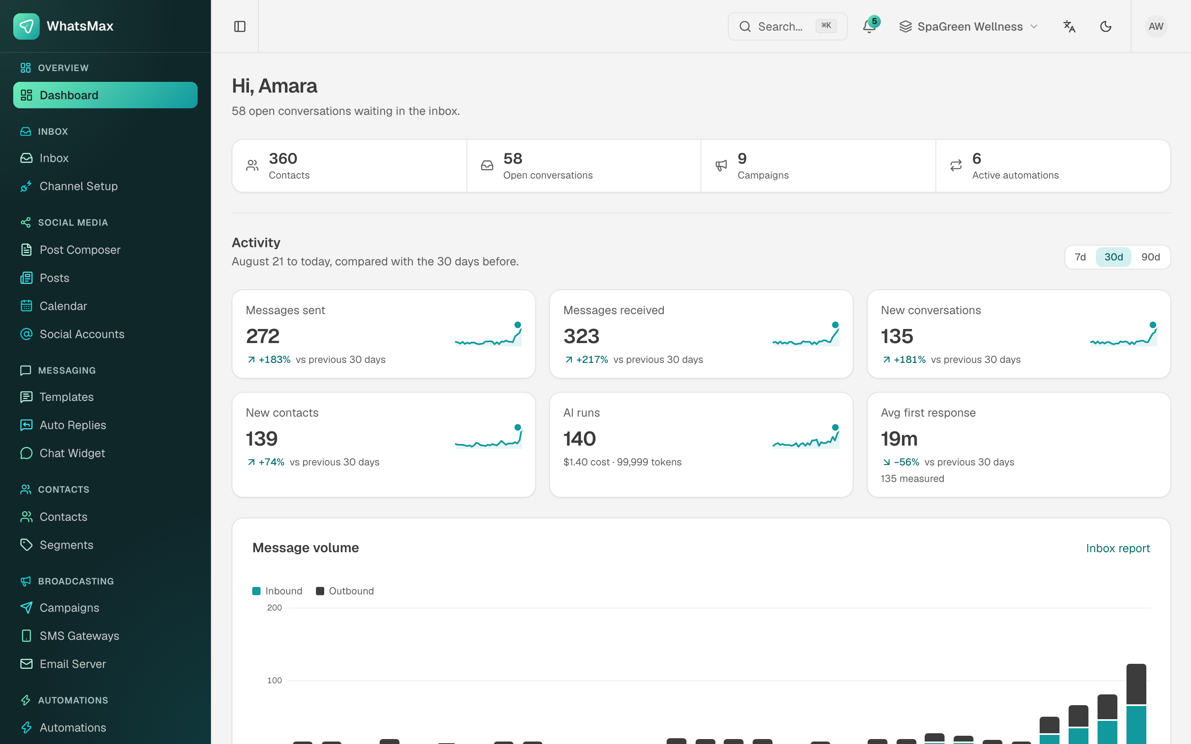Open message Templates

click(105, 397)
